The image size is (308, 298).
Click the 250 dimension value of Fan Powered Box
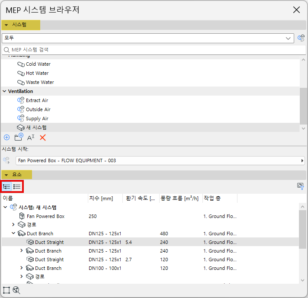[93, 216]
